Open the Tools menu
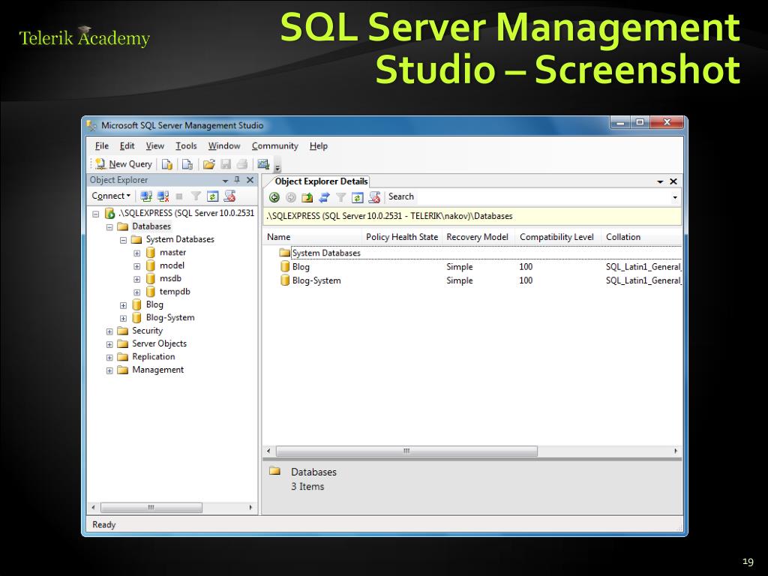Screen dimensions: 768x576 pos(186,146)
